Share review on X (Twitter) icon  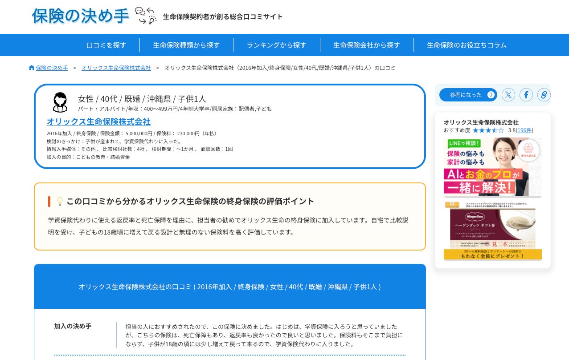point(508,95)
